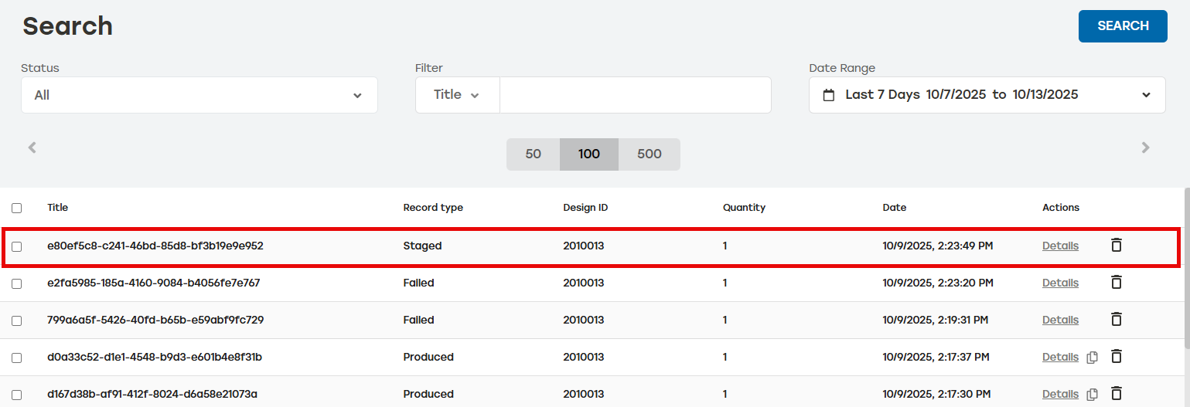Click the Design ID column header

(x=585, y=207)
